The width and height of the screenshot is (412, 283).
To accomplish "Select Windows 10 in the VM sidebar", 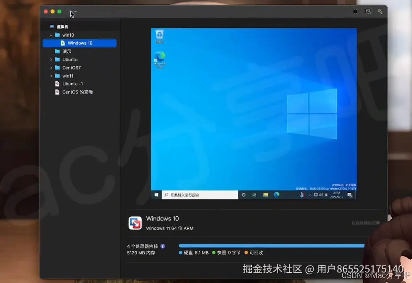I will [x=80, y=43].
